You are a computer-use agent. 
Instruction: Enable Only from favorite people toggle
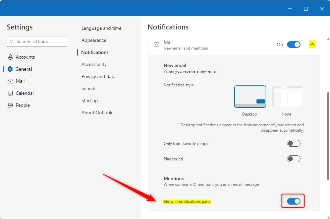(293, 143)
